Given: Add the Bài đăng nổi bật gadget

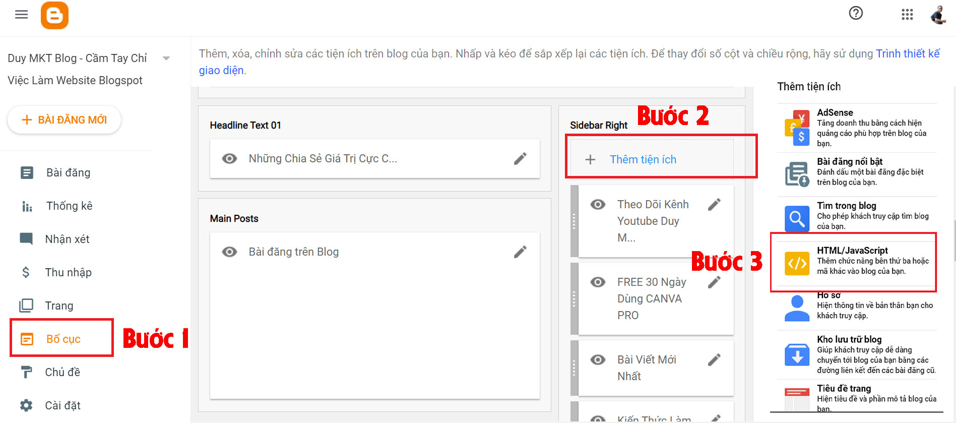Looking at the screenshot, I should tap(857, 174).
